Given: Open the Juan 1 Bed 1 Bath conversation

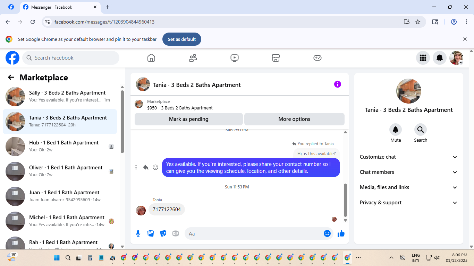Looking at the screenshot, I should click(x=60, y=196).
